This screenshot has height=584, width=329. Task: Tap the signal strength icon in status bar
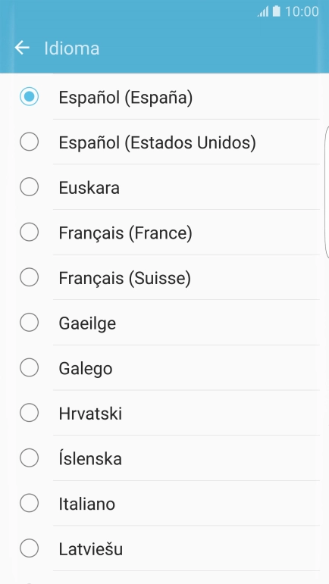[x=263, y=11]
